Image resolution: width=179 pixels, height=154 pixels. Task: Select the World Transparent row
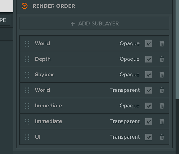coord(94,90)
